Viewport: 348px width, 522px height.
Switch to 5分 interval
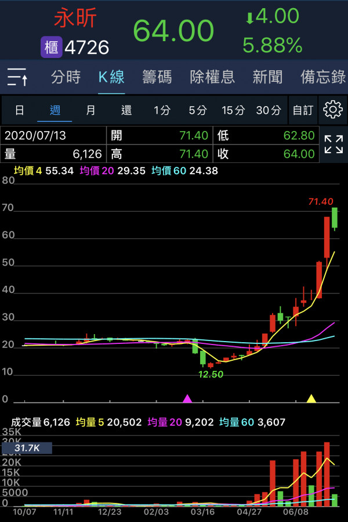197,110
